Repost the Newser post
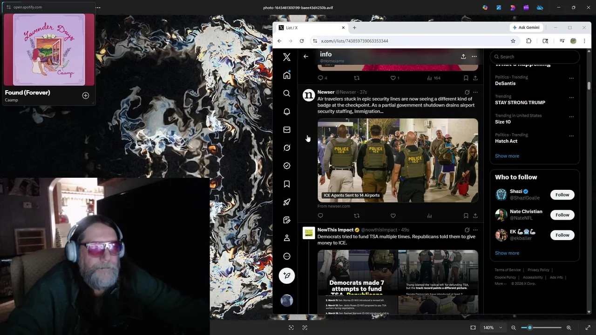The height and width of the screenshot is (335, 596). 357,216
